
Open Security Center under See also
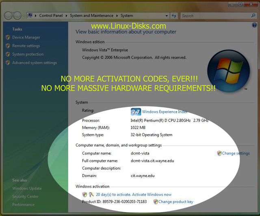coord(25,196)
